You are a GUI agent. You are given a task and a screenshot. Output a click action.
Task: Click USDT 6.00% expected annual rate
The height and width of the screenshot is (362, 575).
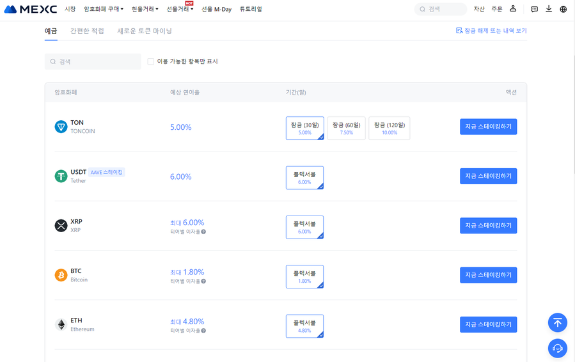[181, 177]
